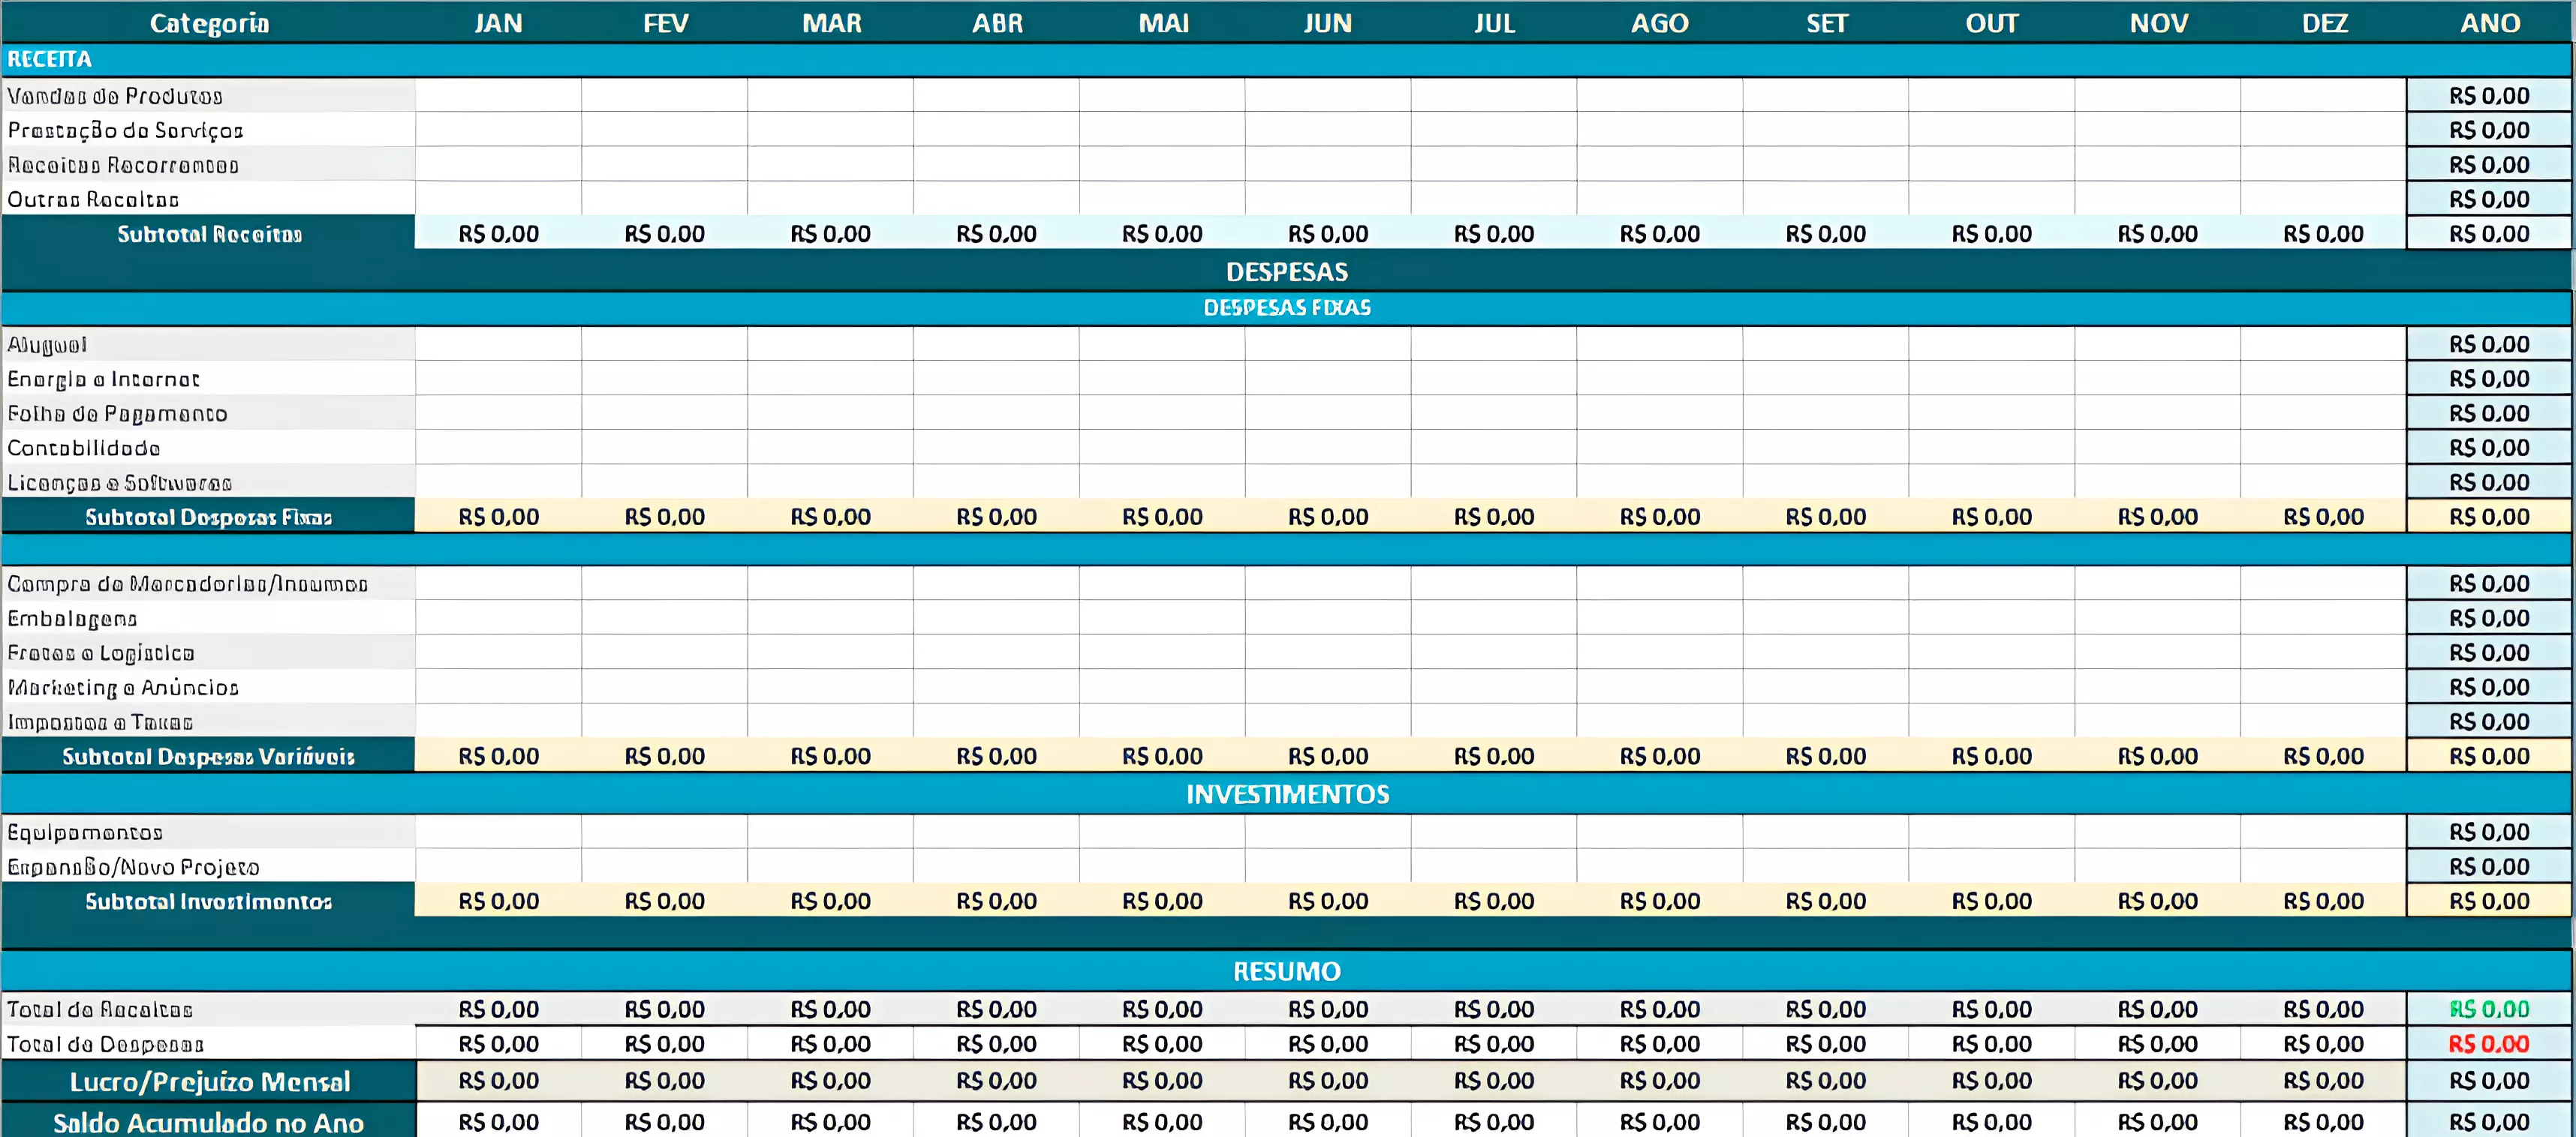
Task: Click green Total de Receitas annual value
Action: tap(2488, 1009)
